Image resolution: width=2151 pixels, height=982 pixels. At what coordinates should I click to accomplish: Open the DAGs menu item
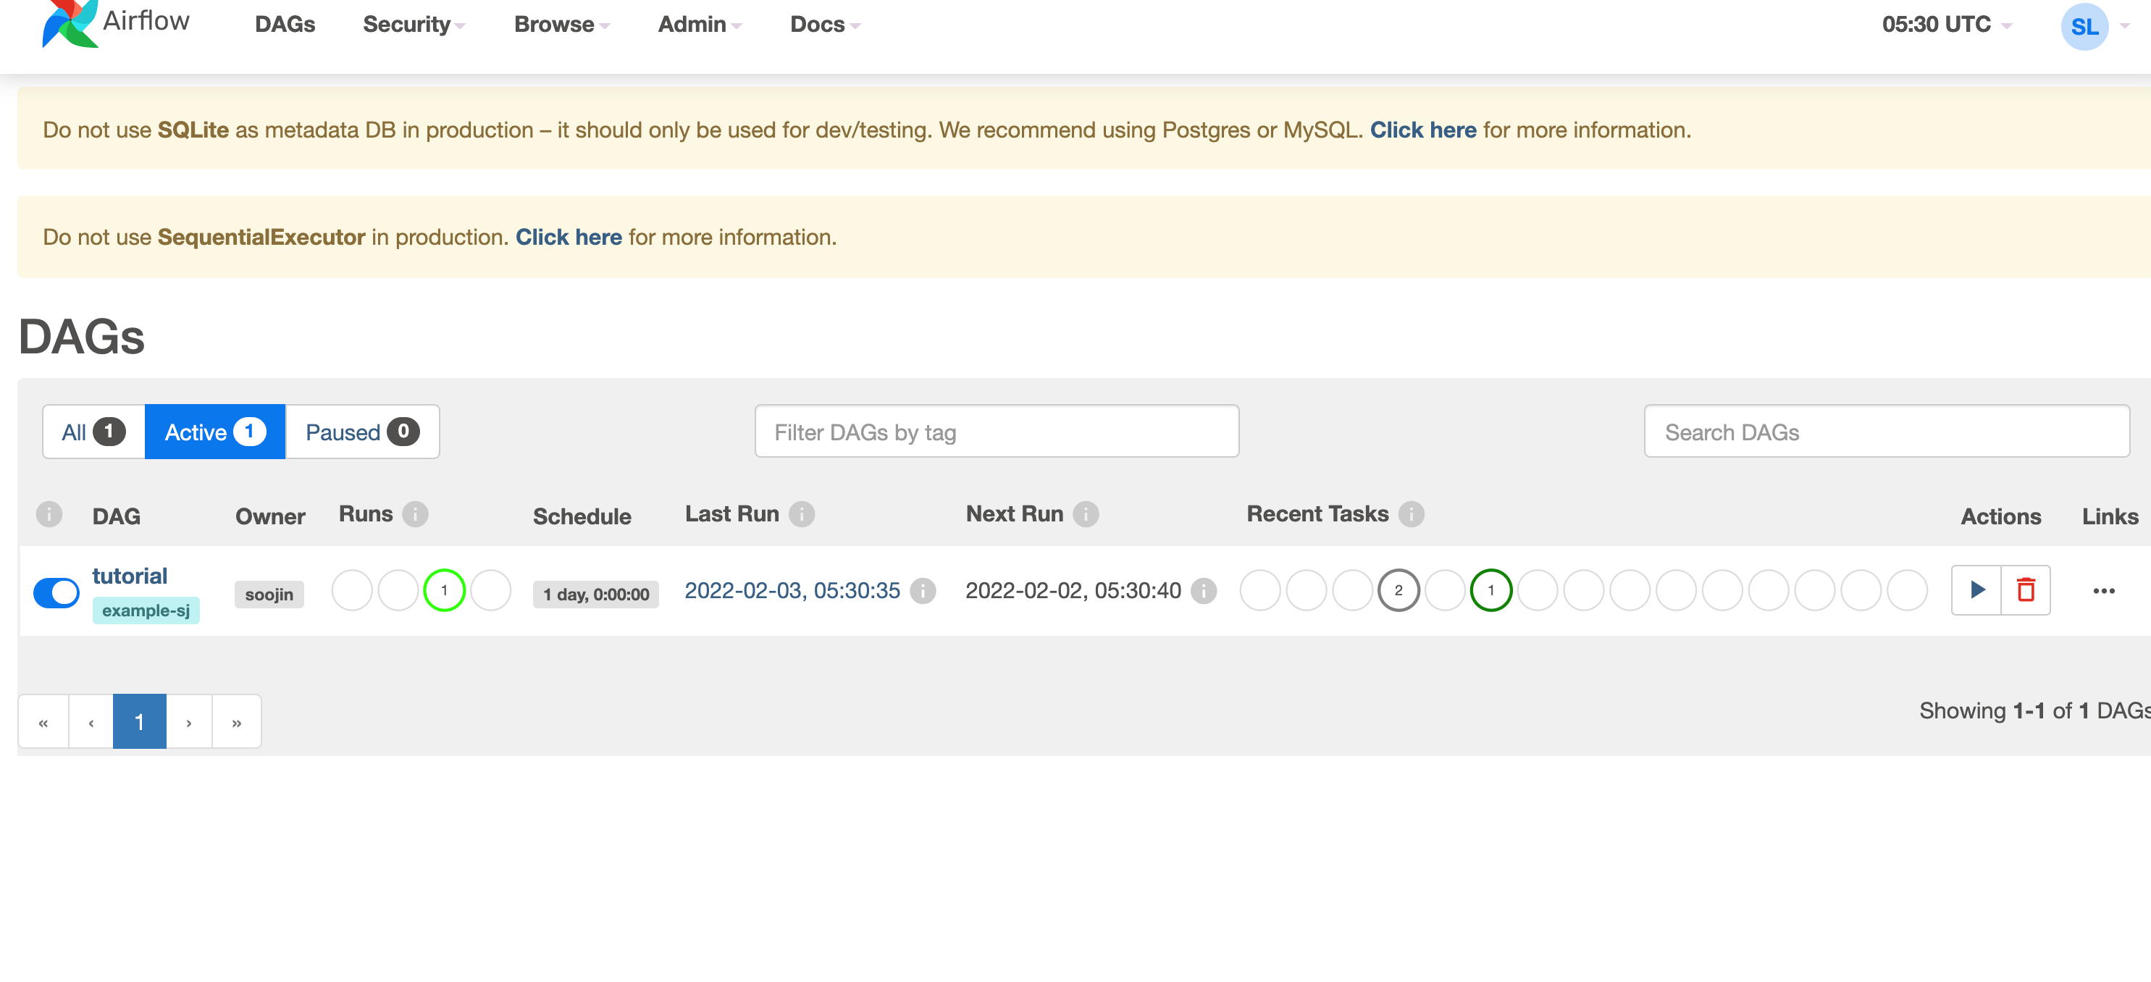(285, 25)
